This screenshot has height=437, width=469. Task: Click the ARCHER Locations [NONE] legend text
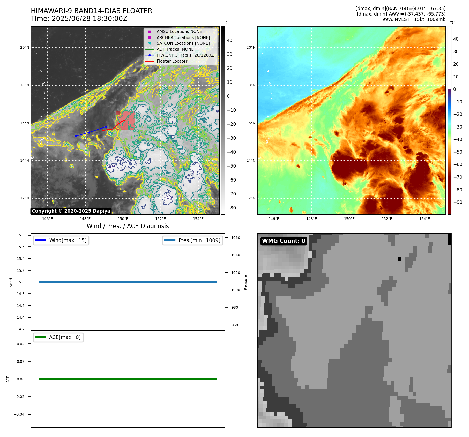pyautogui.click(x=183, y=37)
